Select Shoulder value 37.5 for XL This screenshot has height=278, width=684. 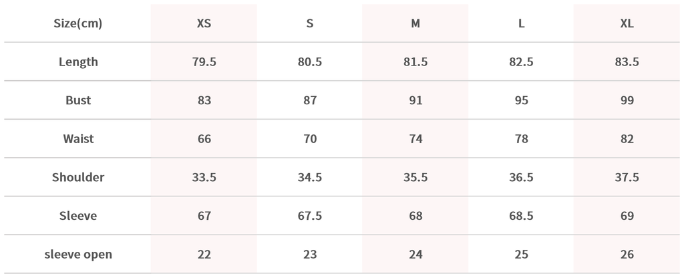pos(627,178)
